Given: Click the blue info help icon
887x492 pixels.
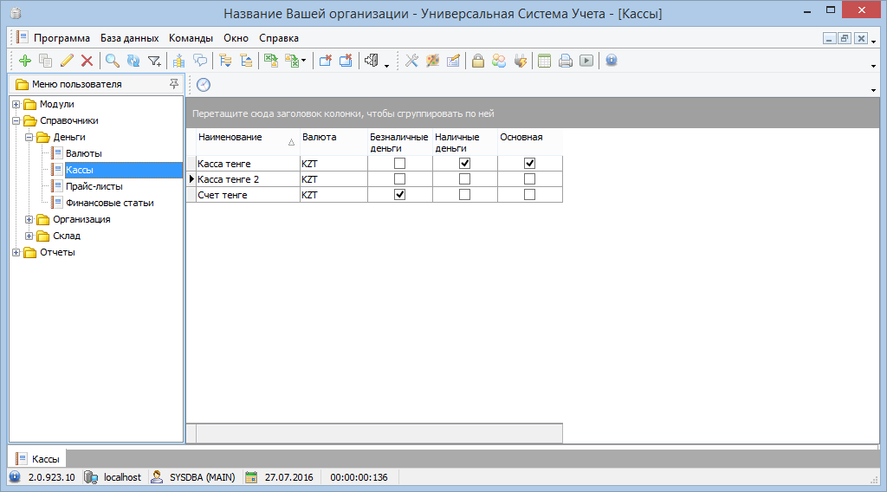Looking at the screenshot, I should point(611,61).
